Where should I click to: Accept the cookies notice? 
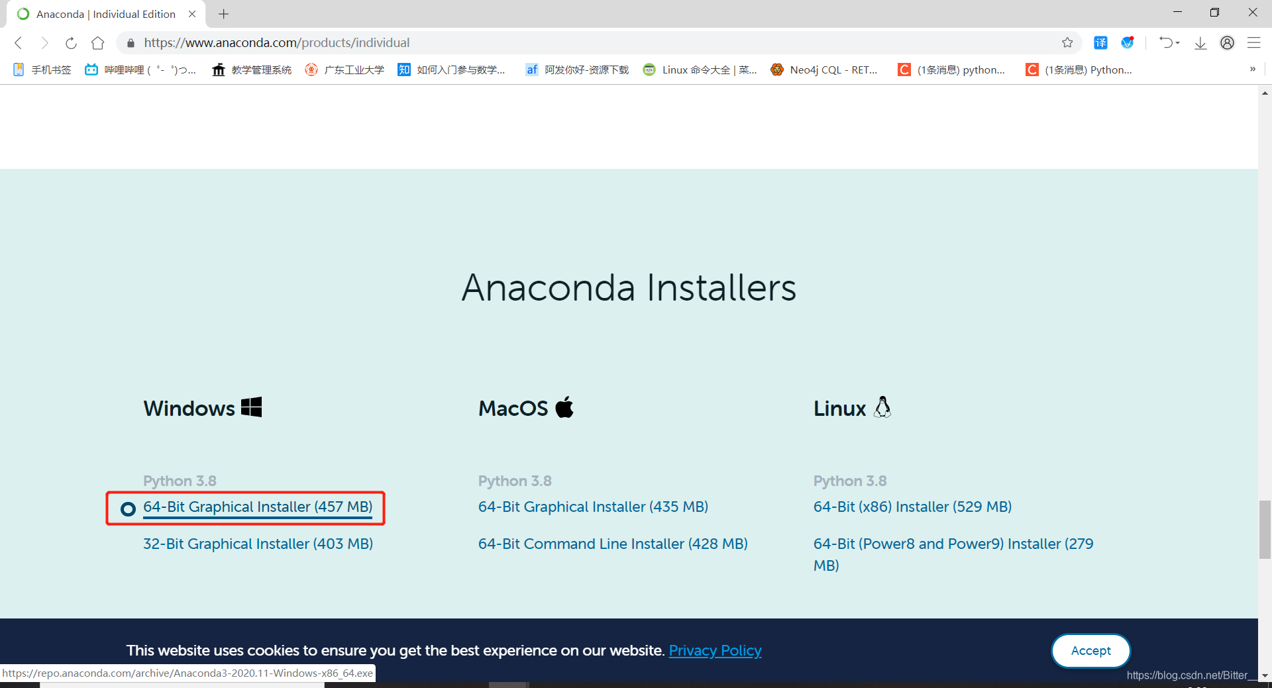(x=1090, y=651)
